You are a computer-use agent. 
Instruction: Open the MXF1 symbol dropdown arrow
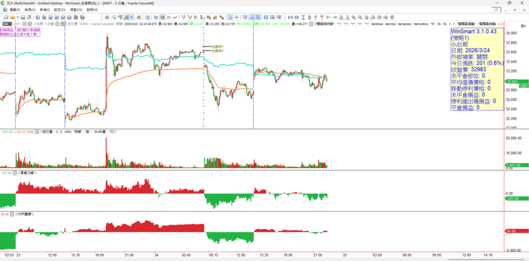[23, 24]
